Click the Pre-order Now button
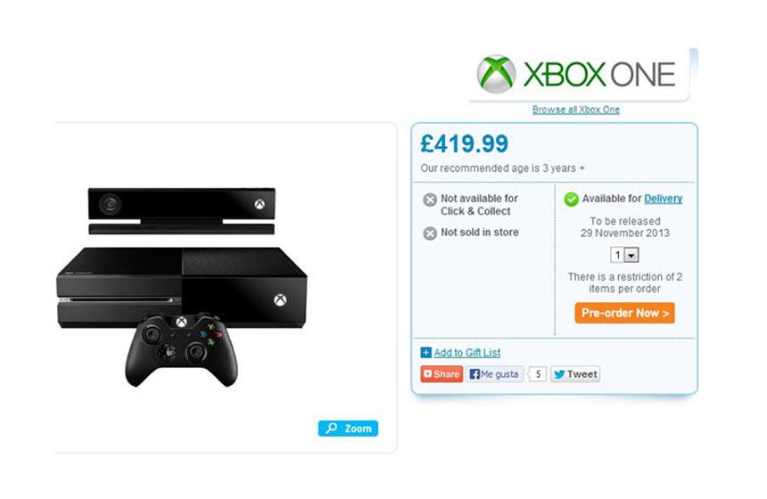Image resolution: width=767 pixels, height=499 pixels. [x=624, y=314]
